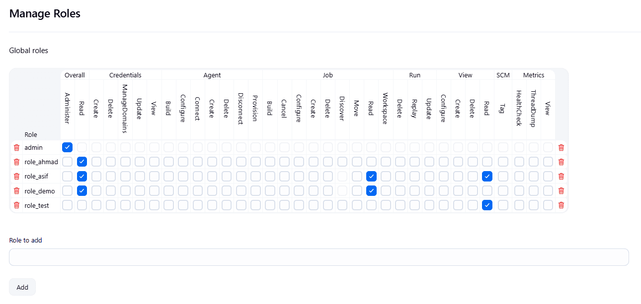Enable Overall Read for role_test
Image resolution: width=641 pixels, height=304 pixels.
[82, 205]
